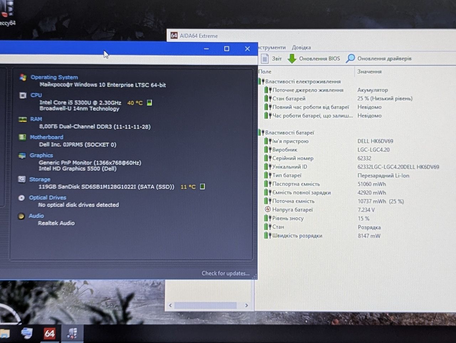Click the battery icon beside Стан батарей
456x343 pixels.
coord(268,98)
